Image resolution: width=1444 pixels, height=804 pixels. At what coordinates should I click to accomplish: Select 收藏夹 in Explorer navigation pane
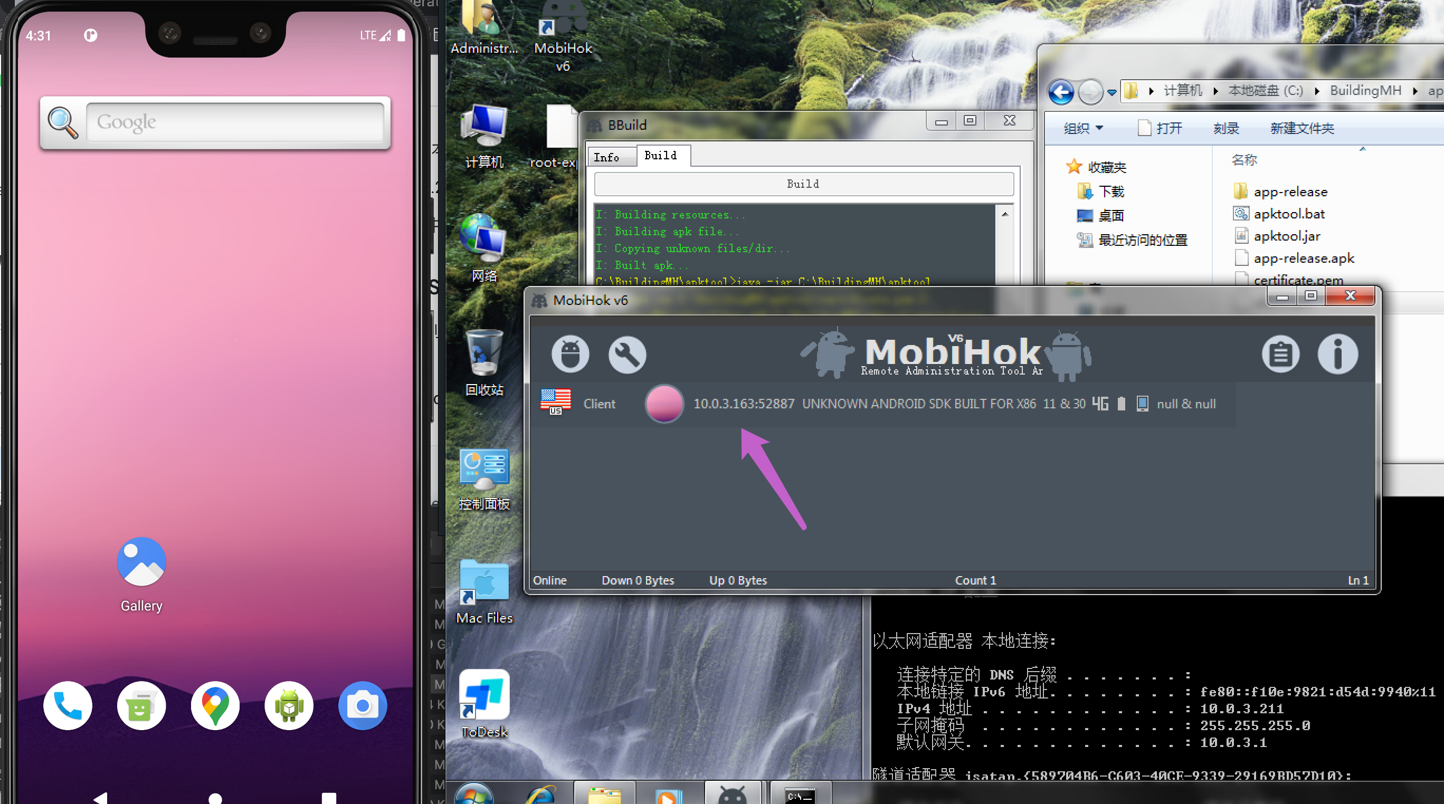(x=1096, y=167)
